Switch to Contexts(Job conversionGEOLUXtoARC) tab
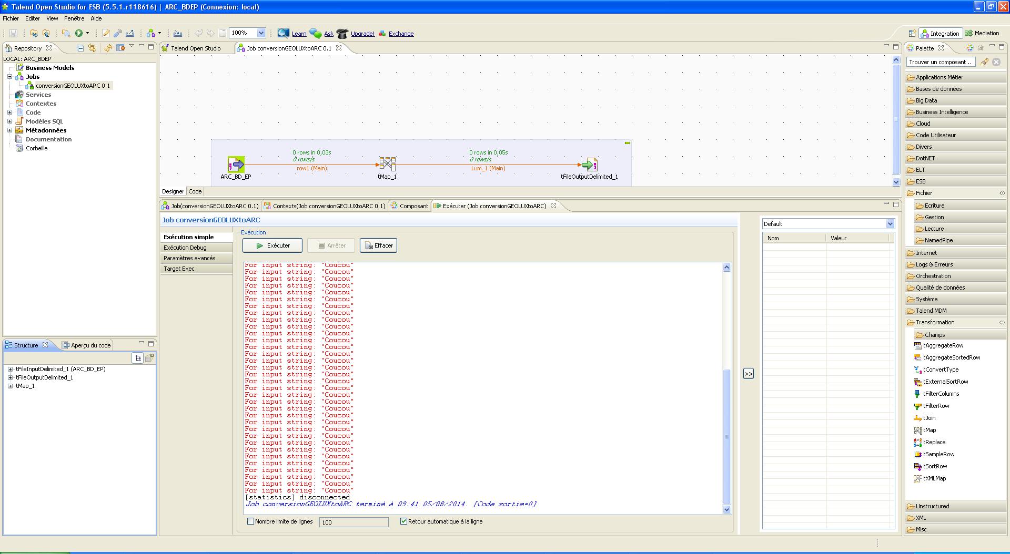 tap(325, 206)
